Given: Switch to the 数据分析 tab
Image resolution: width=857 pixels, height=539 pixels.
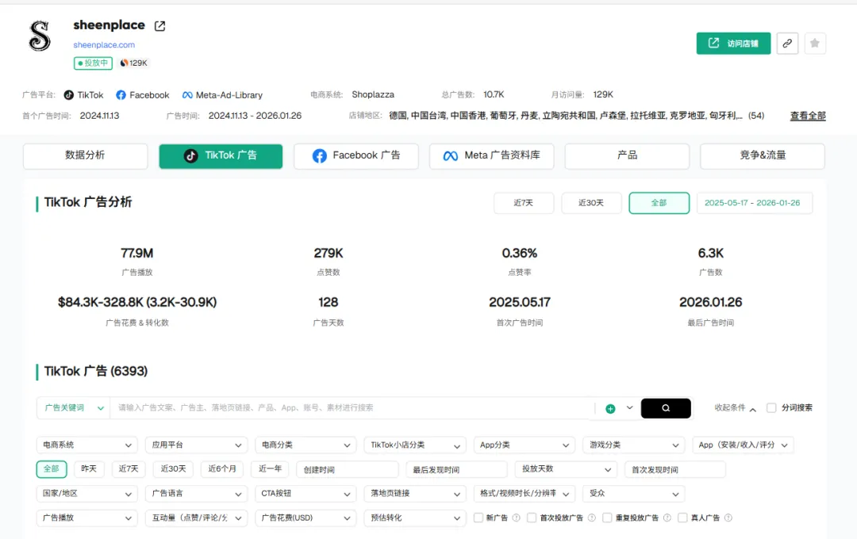Looking at the screenshot, I should (x=85, y=155).
